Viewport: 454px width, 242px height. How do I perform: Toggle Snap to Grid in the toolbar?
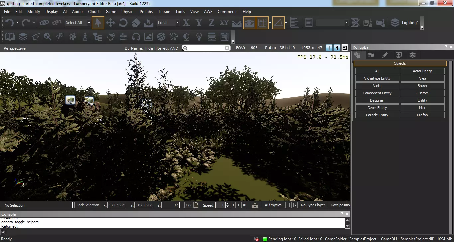(262, 23)
